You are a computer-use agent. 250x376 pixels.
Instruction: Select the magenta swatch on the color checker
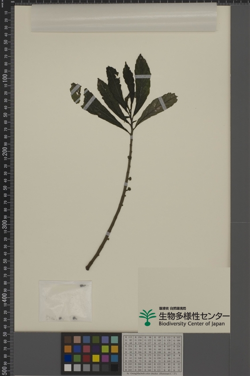coord(105,358)
